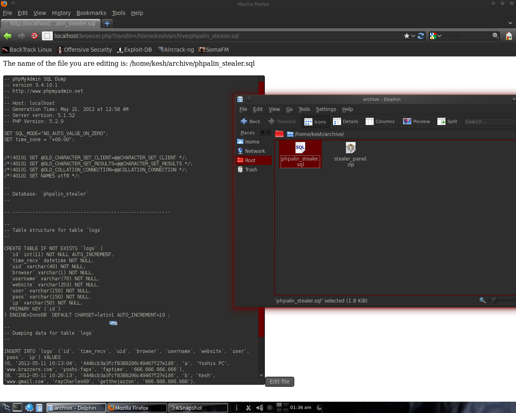The height and width of the screenshot is (413, 516).
Task: Click the Edit file button
Action: [279, 382]
